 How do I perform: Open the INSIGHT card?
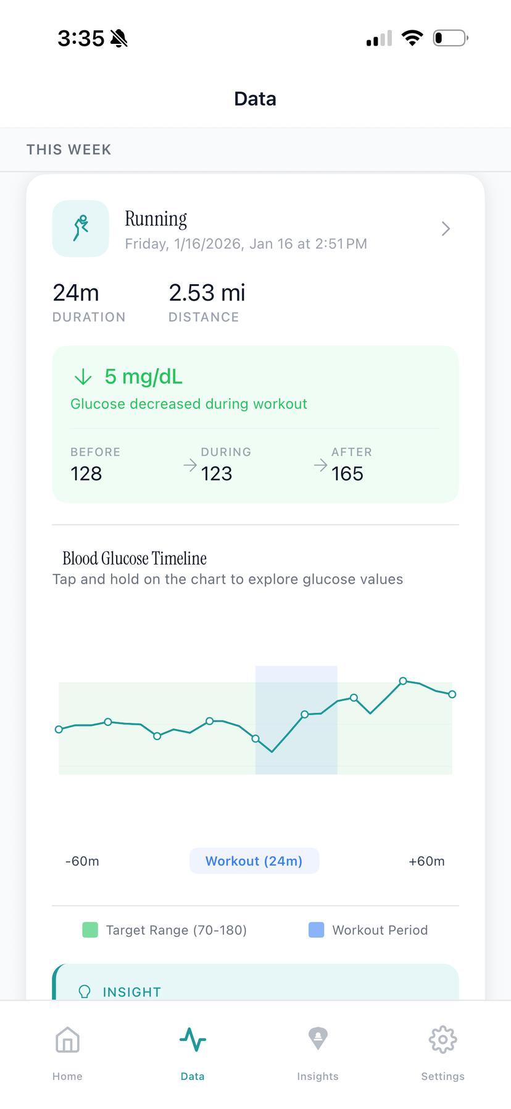[x=255, y=989]
